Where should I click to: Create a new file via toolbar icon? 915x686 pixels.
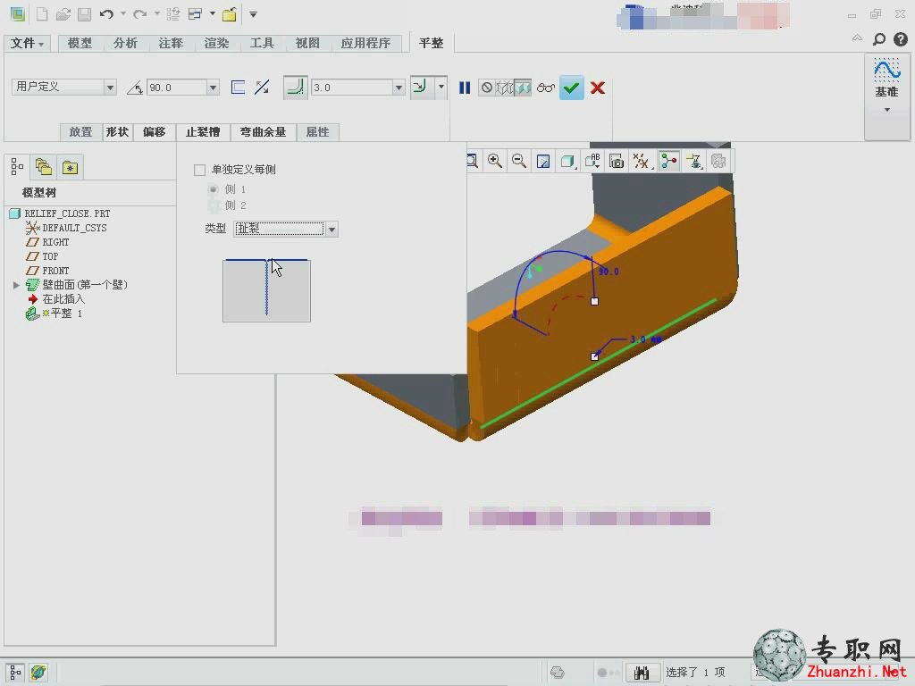click(x=42, y=14)
